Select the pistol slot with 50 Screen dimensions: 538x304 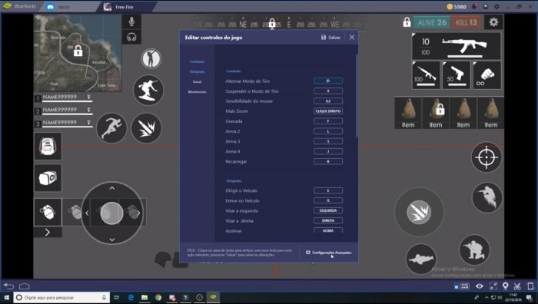point(457,75)
